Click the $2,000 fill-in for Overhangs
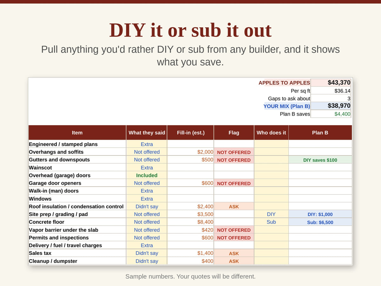381x286 pixels. [x=190, y=152]
